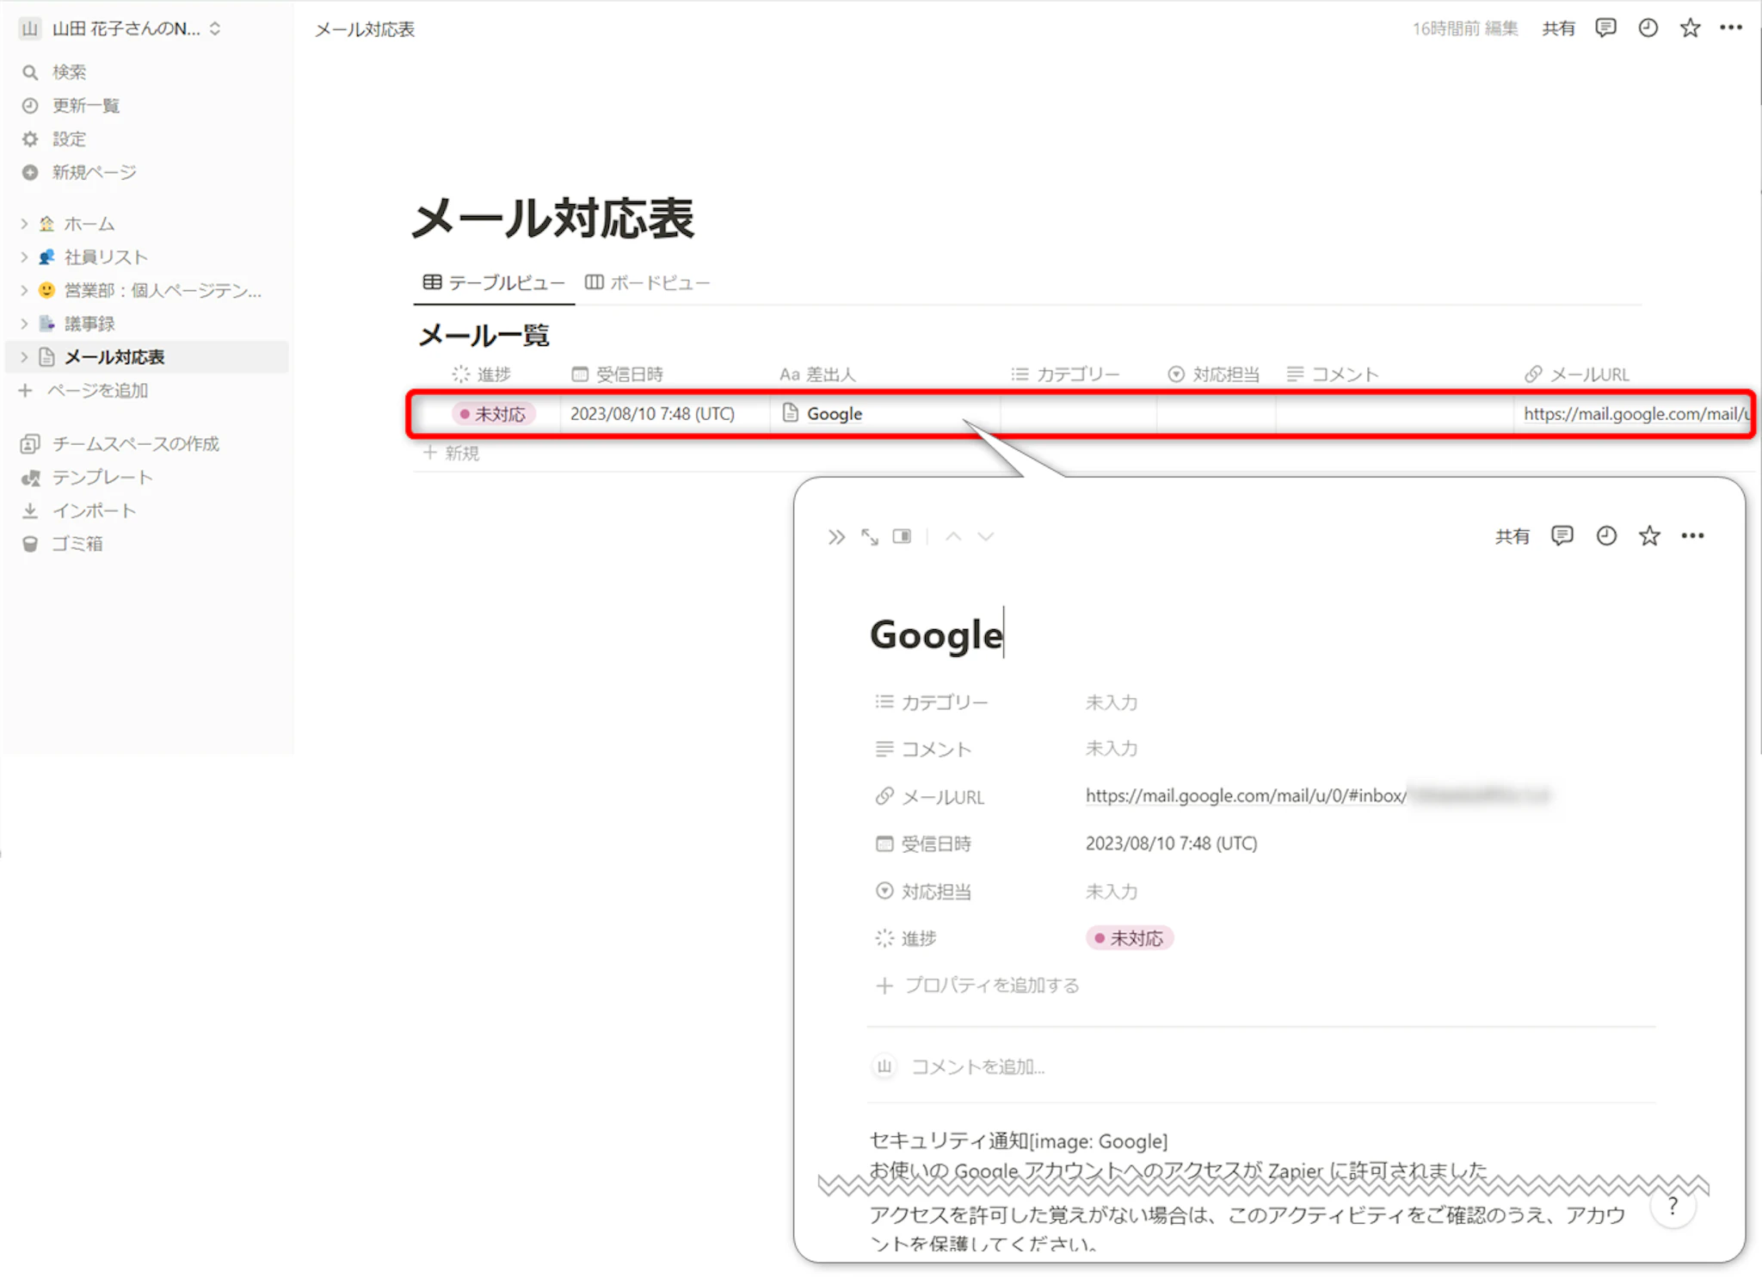The width and height of the screenshot is (1762, 1279).
Task: Switch to the ボードビュー tab
Action: point(648,282)
